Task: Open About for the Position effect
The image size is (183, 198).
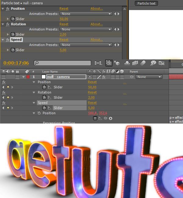Action: pyautogui.click(x=97, y=9)
